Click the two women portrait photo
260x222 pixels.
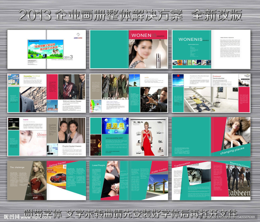click(72, 131)
